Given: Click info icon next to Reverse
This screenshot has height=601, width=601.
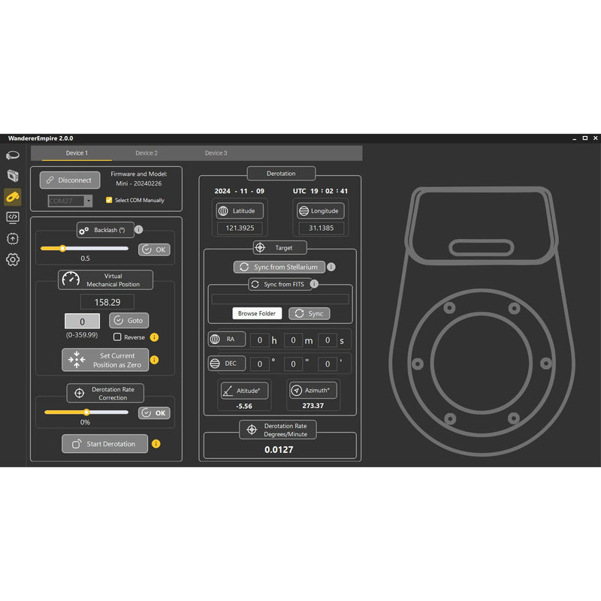Looking at the screenshot, I should [x=154, y=337].
